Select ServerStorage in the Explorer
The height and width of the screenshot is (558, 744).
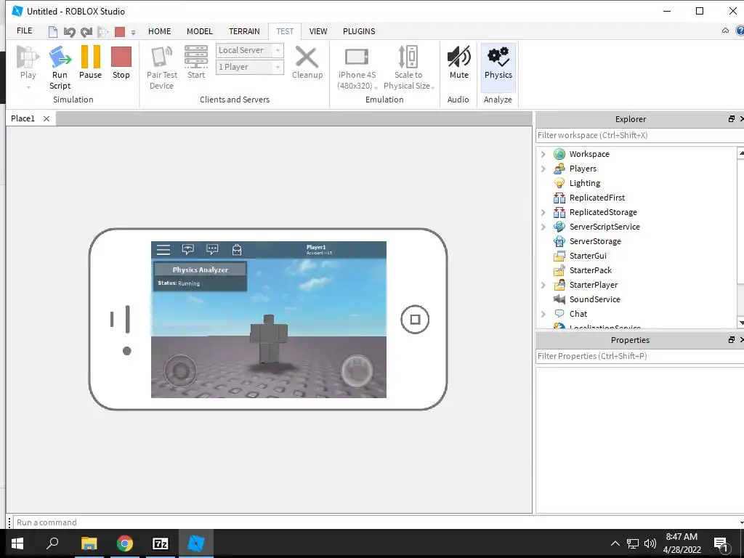595,241
